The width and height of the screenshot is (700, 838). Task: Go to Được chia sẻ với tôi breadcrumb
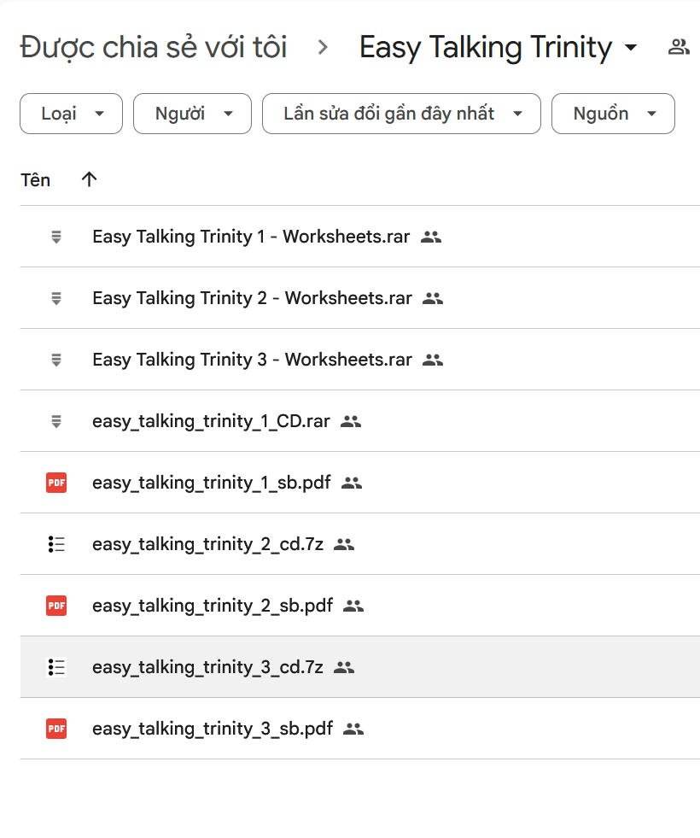pos(154,47)
